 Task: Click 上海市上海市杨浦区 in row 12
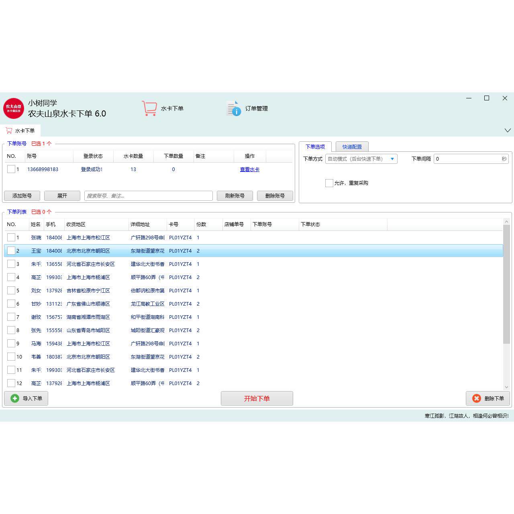88,383
